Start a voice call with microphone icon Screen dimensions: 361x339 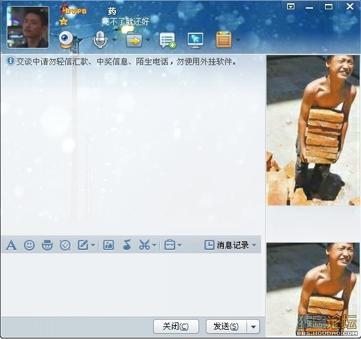click(101, 40)
